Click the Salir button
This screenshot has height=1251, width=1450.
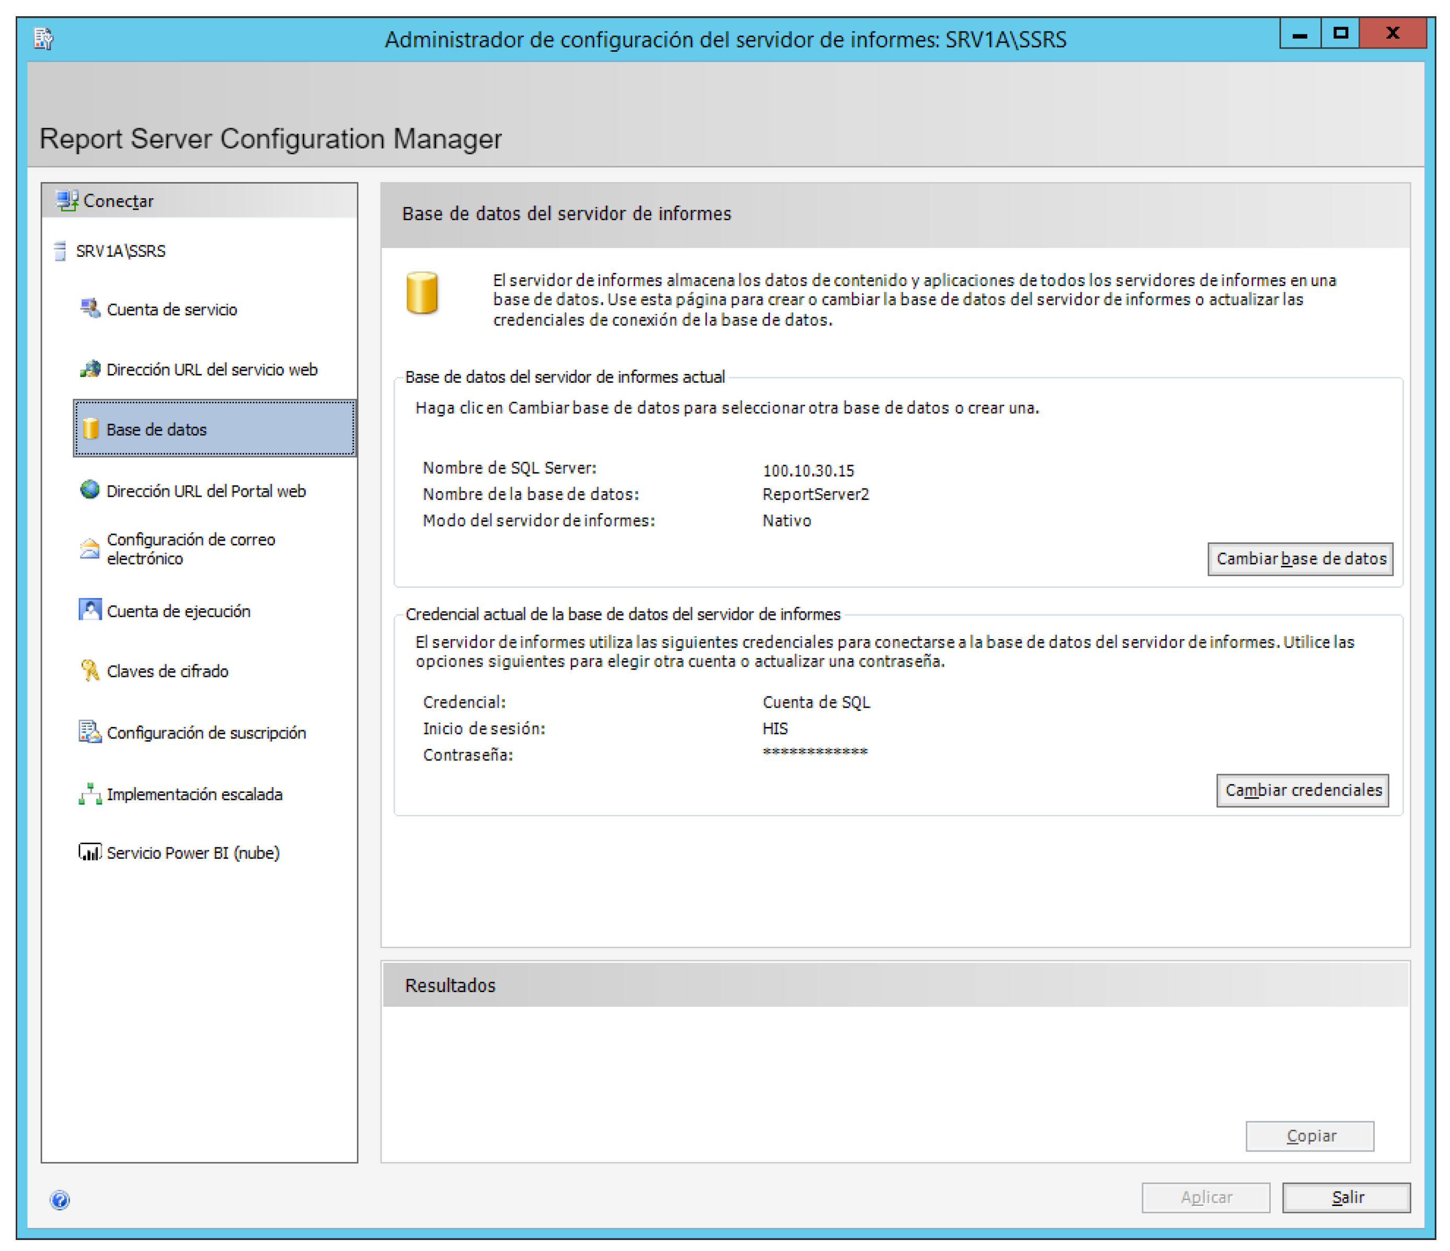(x=1346, y=1198)
